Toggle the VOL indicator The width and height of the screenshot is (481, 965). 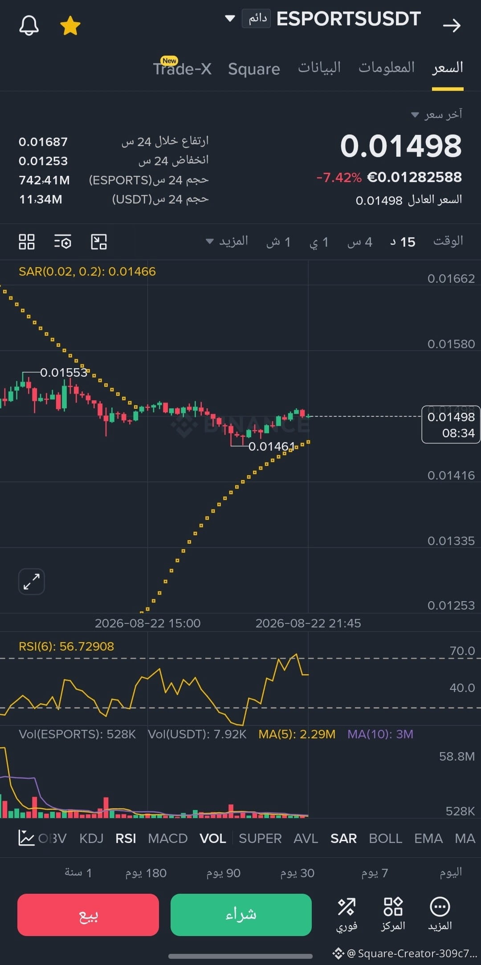click(x=213, y=839)
